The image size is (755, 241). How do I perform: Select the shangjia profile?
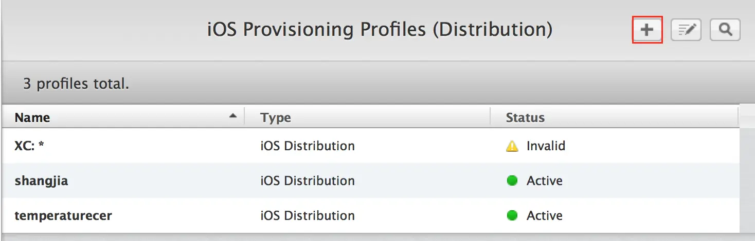[x=41, y=180]
